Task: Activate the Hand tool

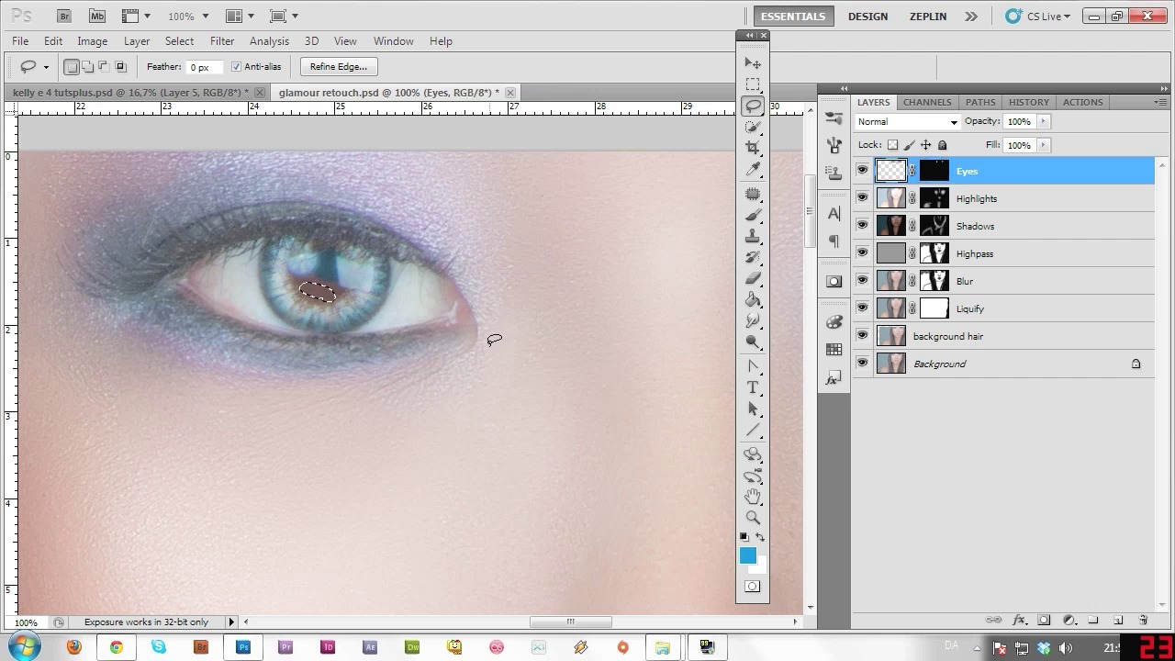Action: [753, 497]
